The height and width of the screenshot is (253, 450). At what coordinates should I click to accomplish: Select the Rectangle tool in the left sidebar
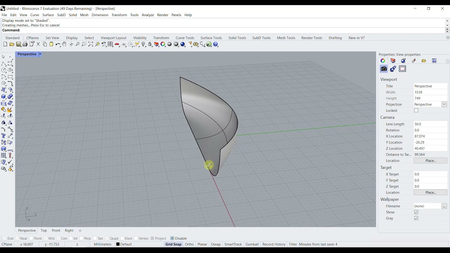tap(10, 77)
